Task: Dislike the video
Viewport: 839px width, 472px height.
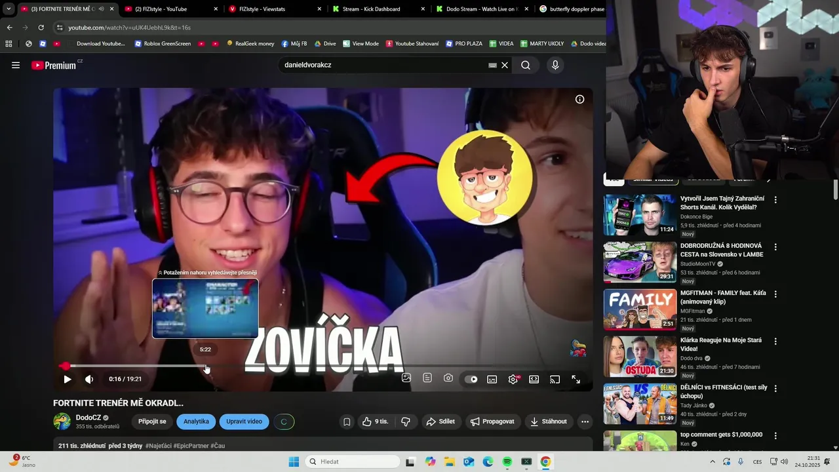Action: pos(406,422)
